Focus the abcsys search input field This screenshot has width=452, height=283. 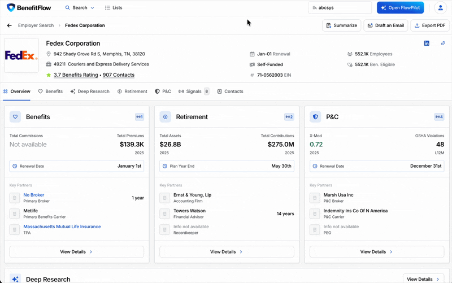point(340,8)
